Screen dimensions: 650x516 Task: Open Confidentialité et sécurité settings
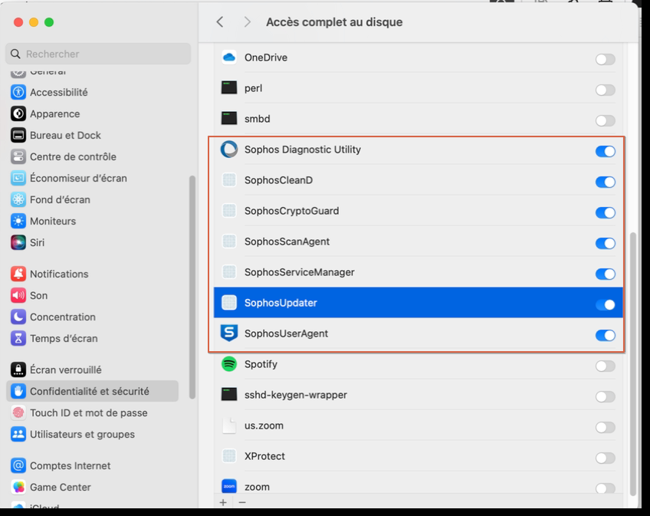pyautogui.click(x=93, y=391)
